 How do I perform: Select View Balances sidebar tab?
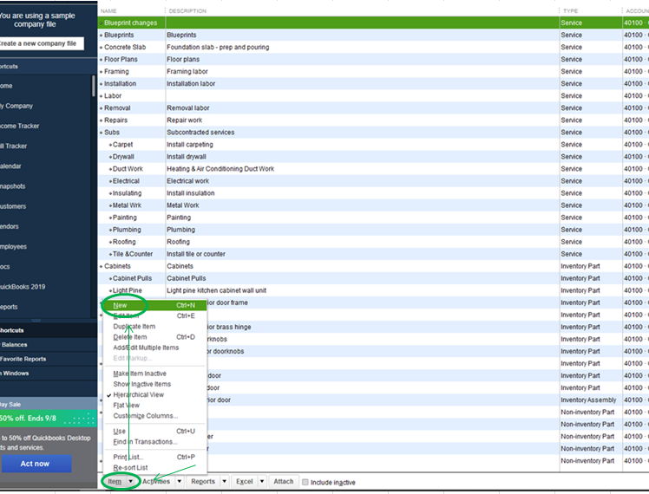click(x=49, y=345)
